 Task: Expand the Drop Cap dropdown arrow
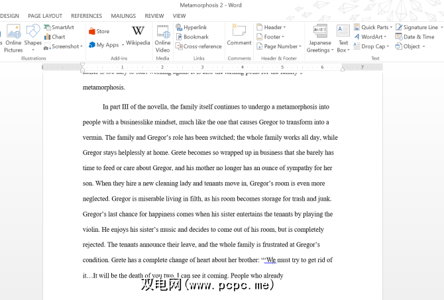click(388, 47)
